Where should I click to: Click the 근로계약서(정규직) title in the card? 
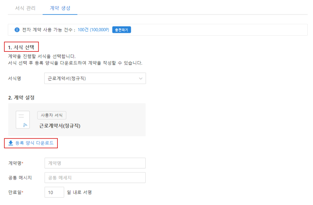pyautogui.click(x=60, y=126)
